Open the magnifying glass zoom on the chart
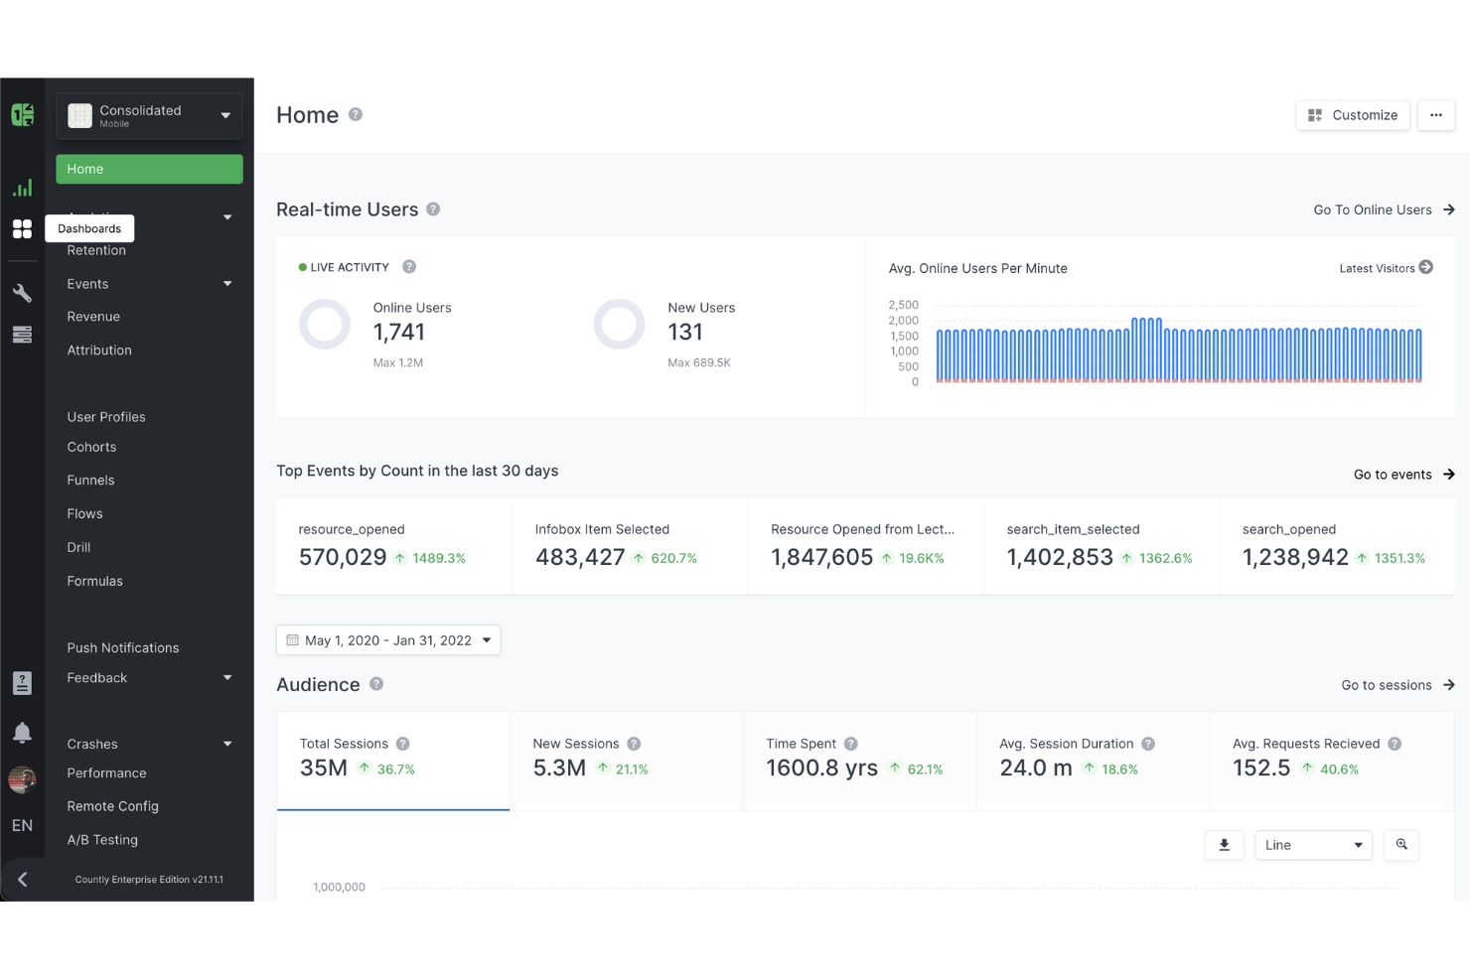This screenshot has width=1470, height=980. click(1401, 845)
